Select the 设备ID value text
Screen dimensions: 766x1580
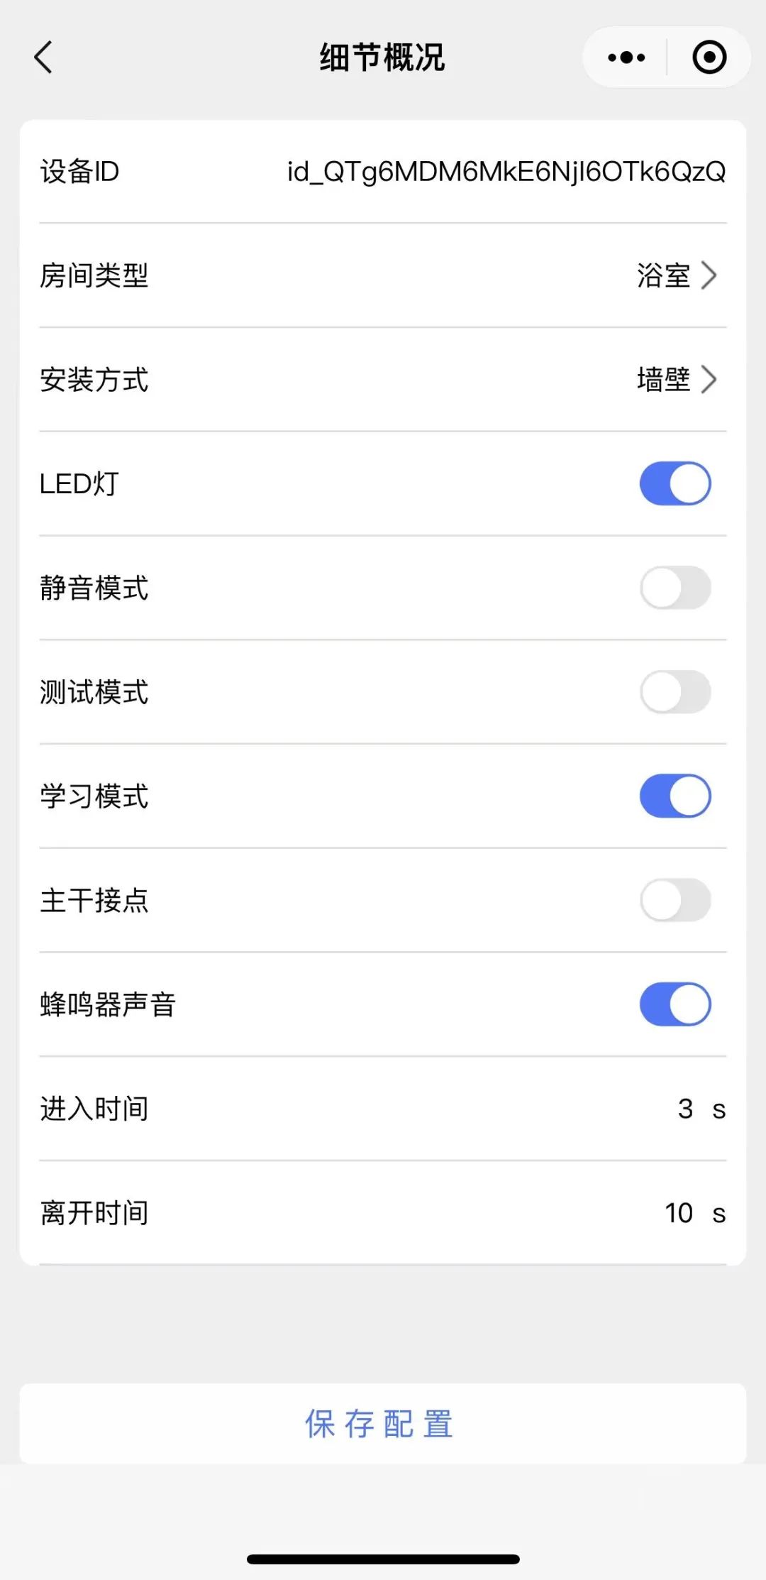click(506, 172)
